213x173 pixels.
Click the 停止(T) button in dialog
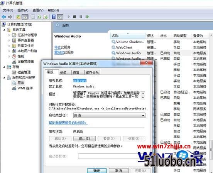85,139
